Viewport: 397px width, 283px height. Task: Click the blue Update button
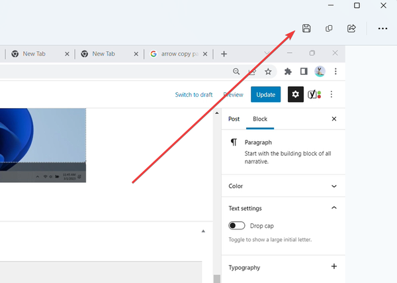tap(265, 94)
